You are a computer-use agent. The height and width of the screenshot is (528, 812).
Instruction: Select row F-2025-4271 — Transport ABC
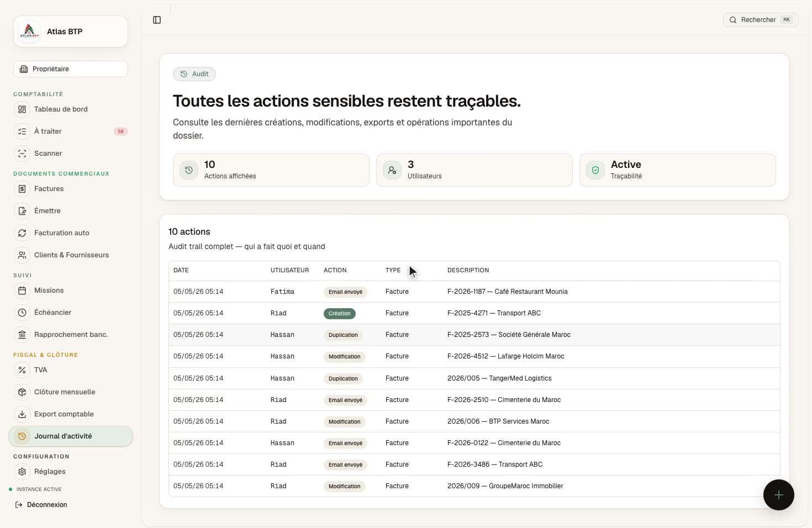point(474,313)
